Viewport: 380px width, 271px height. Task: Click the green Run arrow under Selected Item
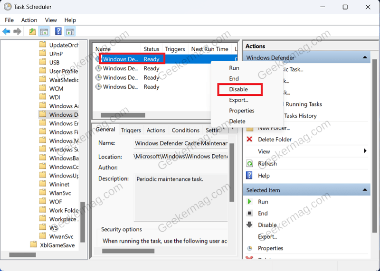249,202
